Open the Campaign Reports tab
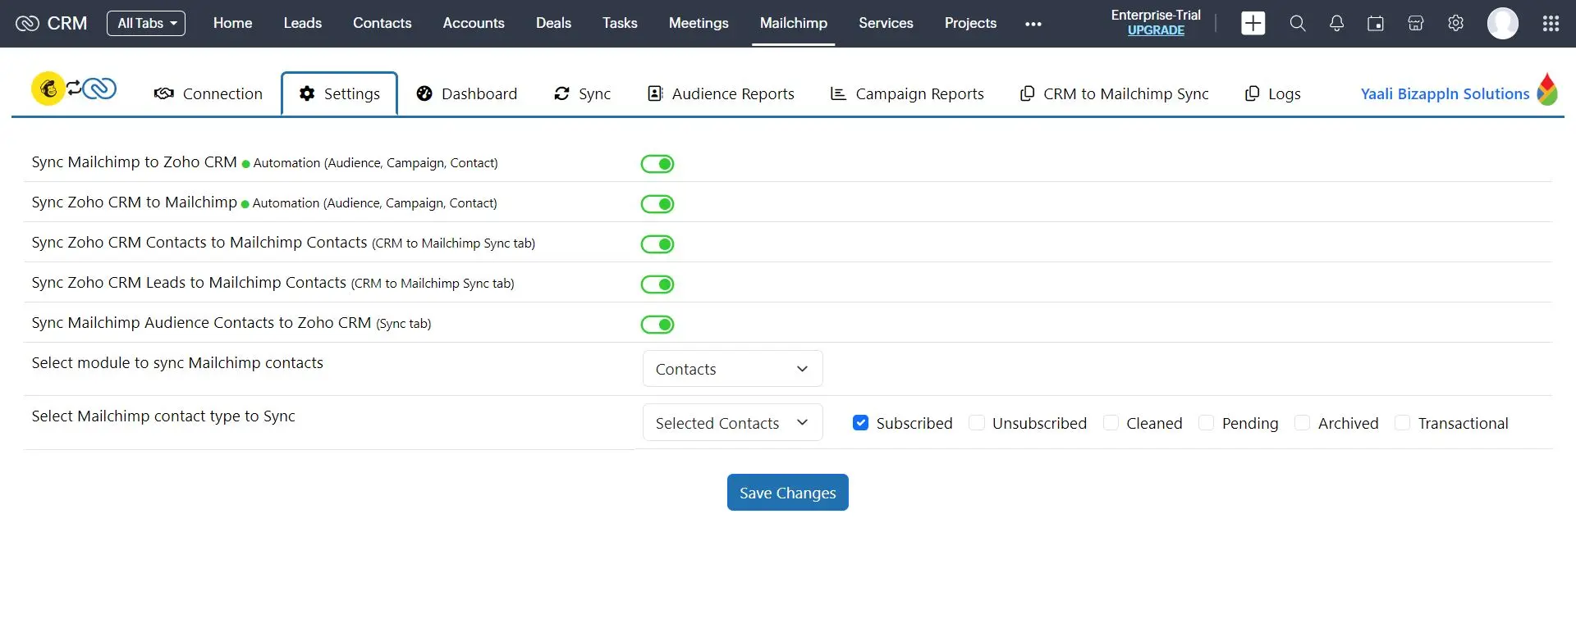Viewport: 1576px width, 623px height. click(x=907, y=93)
